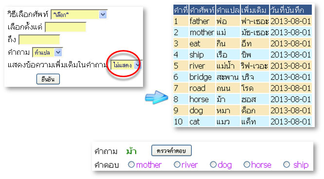This screenshot has width=324, height=179.
Task: Click the คำศัพท์ column header
Action: tap(202, 10)
